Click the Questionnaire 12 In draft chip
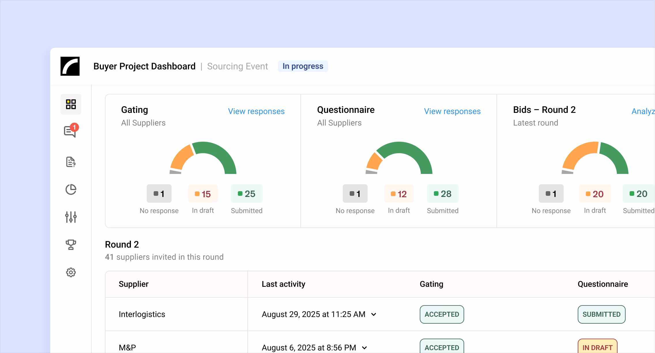655x353 pixels. pos(399,194)
